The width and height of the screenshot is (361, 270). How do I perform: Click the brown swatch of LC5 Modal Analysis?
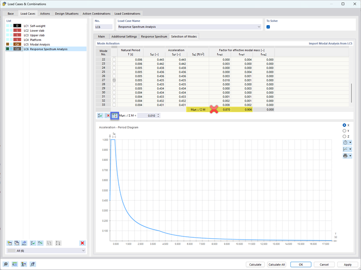[x=17, y=44]
